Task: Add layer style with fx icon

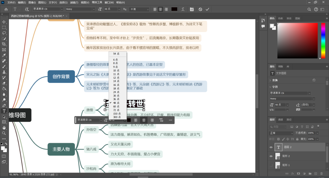Action: pos(292,174)
